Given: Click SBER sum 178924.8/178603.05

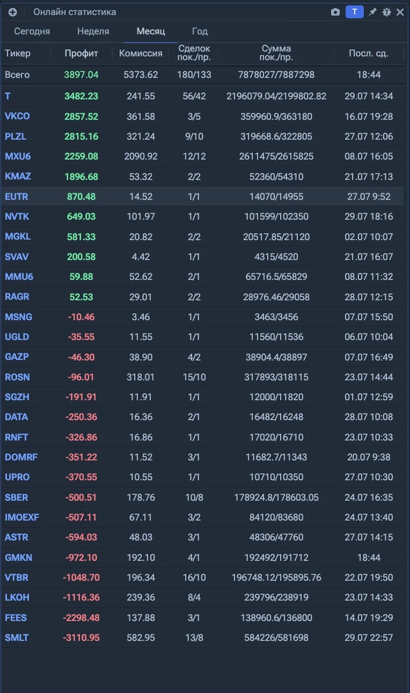Looking at the screenshot, I should (276, 497).
